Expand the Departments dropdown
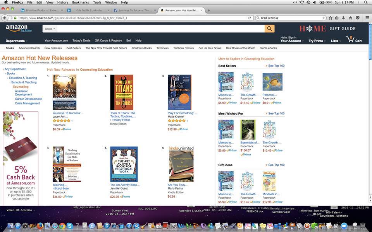This screenshot has height=232, width=372. 17,41
